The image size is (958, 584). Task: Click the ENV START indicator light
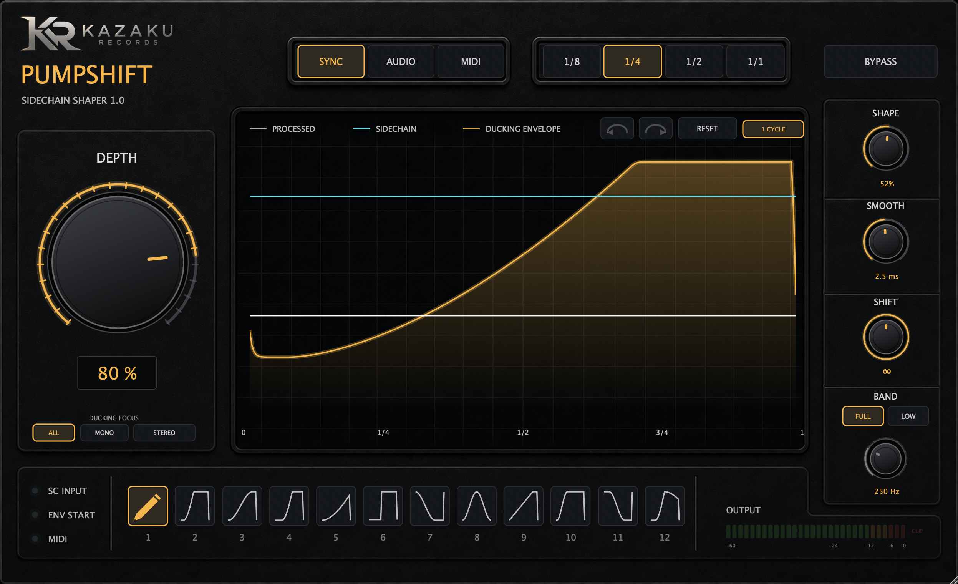(35, 515)
